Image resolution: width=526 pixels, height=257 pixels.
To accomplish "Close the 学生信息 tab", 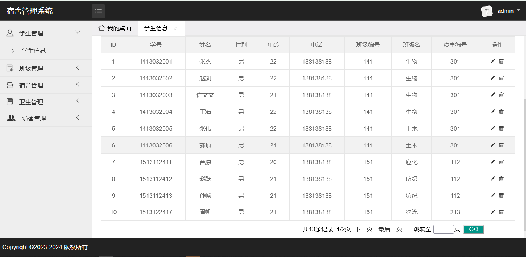I will pyautogui.click(x=175, y=28).
